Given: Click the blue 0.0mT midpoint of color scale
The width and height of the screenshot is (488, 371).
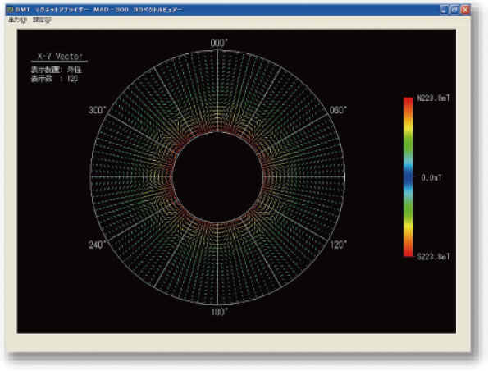Looking at the screenshot, I should [x=408, y=177].
